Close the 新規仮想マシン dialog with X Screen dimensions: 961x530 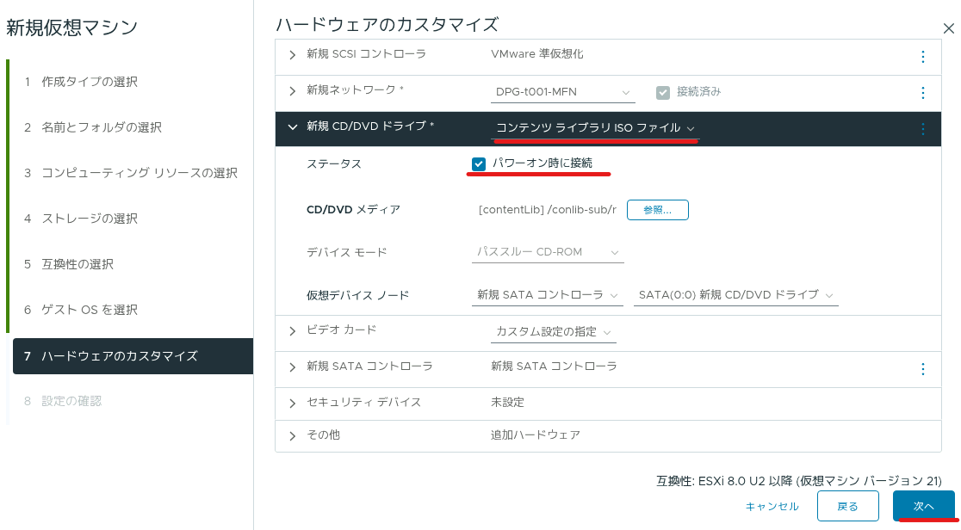tap(949, 28)
